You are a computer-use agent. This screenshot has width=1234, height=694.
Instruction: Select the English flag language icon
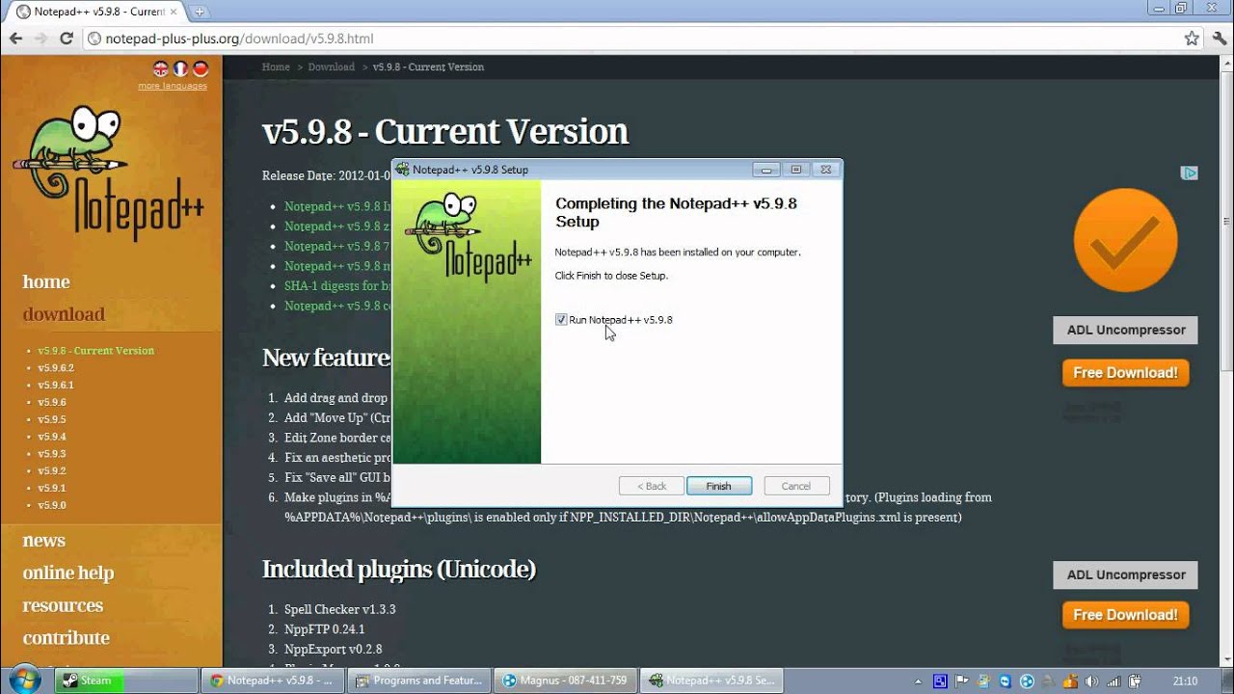(161, 68)
